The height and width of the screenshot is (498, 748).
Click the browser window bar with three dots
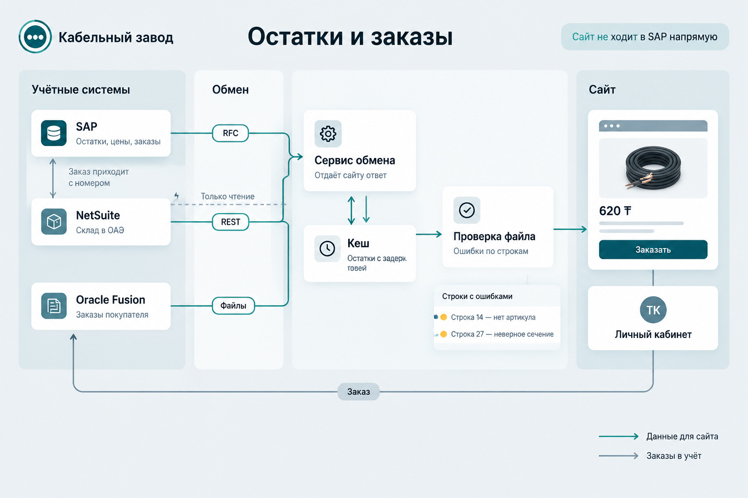[x=653, y=126]
